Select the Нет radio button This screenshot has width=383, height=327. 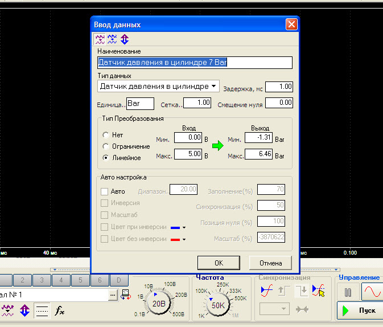105,135
